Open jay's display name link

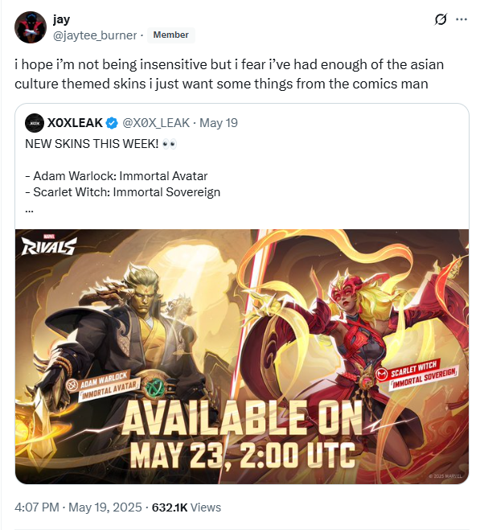61,19
